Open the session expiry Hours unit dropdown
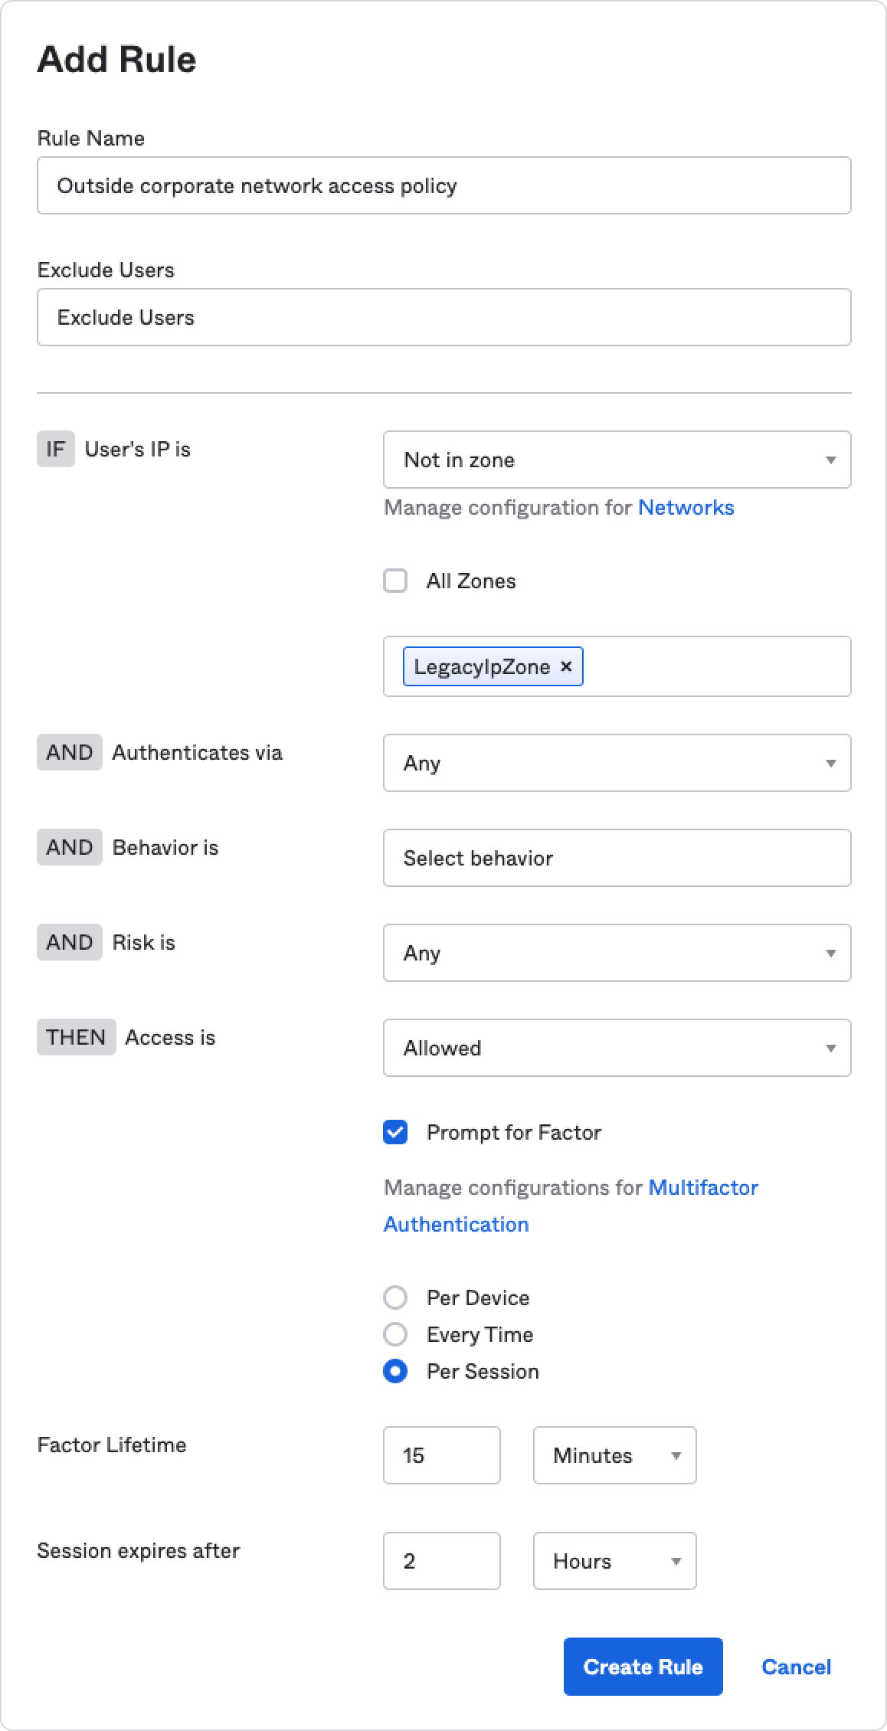The height and width of the screenshot is (1731, 887). click(614, 1561)
